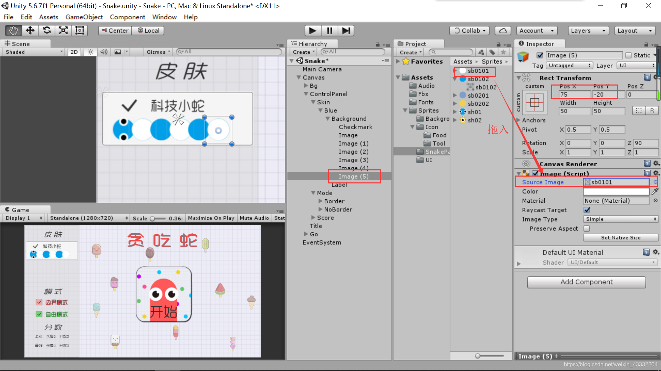Click search by type icon in Project
The width and height of the screenshot is (661, 371).
(x=481, y=52)
